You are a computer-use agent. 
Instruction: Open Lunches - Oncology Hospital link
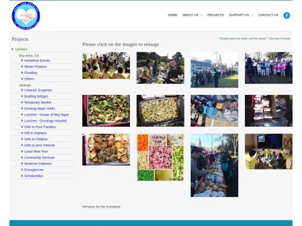coord(45,121)
